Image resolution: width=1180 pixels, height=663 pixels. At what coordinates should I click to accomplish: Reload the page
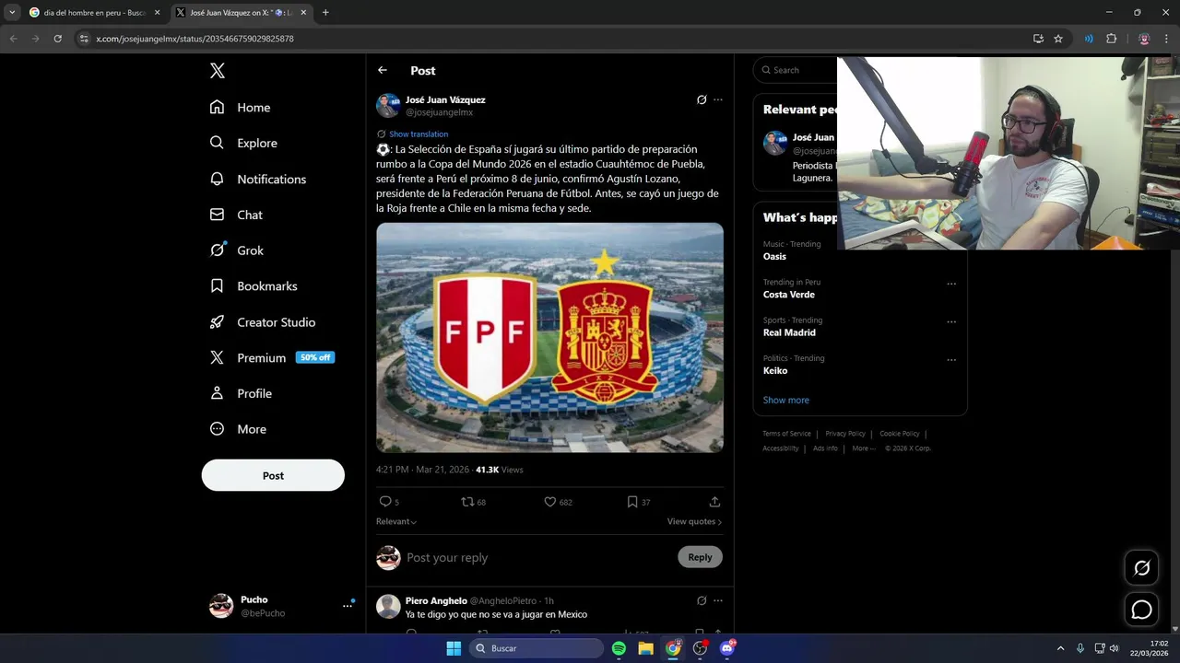point(58,39)
